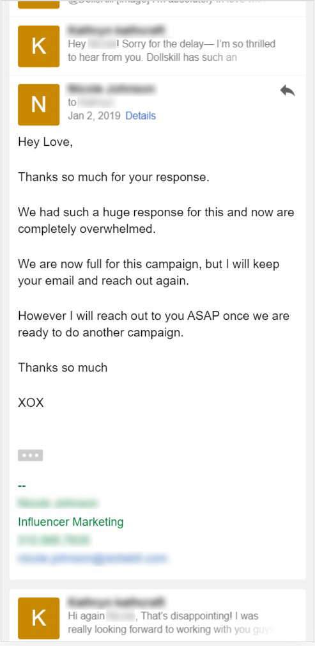Click the K avatar beside 'Sorry for the delay'
315x646 pixels.
coord(39,46)
